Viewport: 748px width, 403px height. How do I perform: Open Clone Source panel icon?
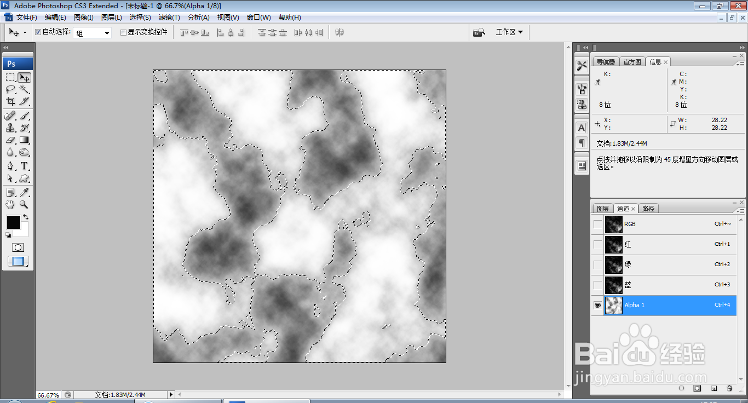582,105
